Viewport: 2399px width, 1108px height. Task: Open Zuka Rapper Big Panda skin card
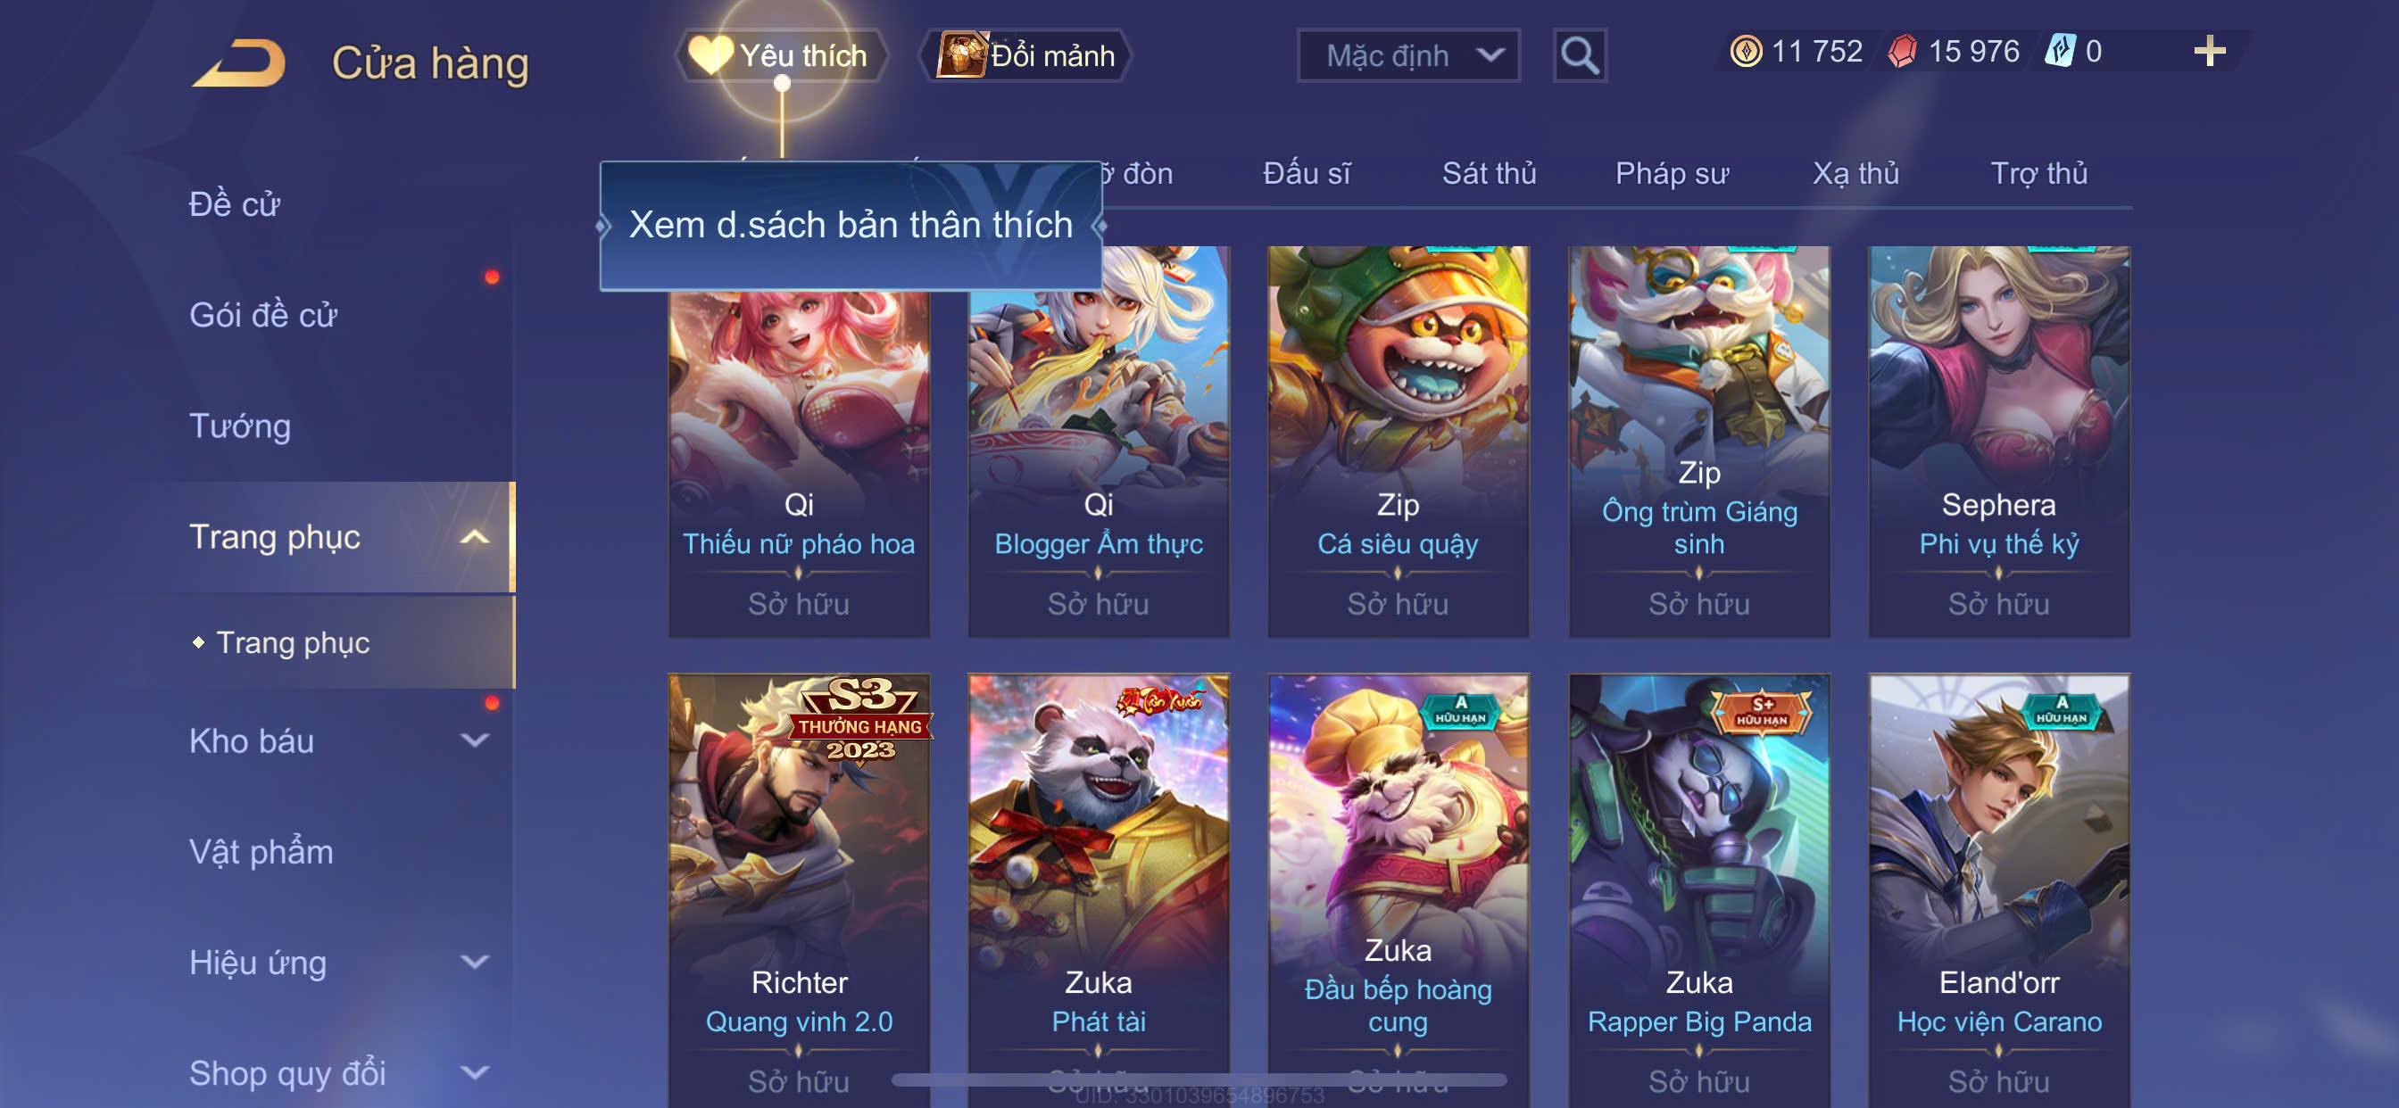tap(1698, 889)
